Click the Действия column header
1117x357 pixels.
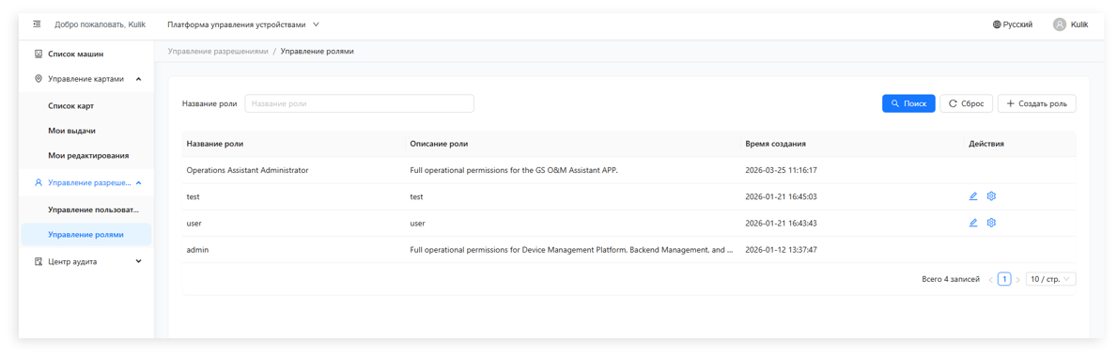pos(986,143)
